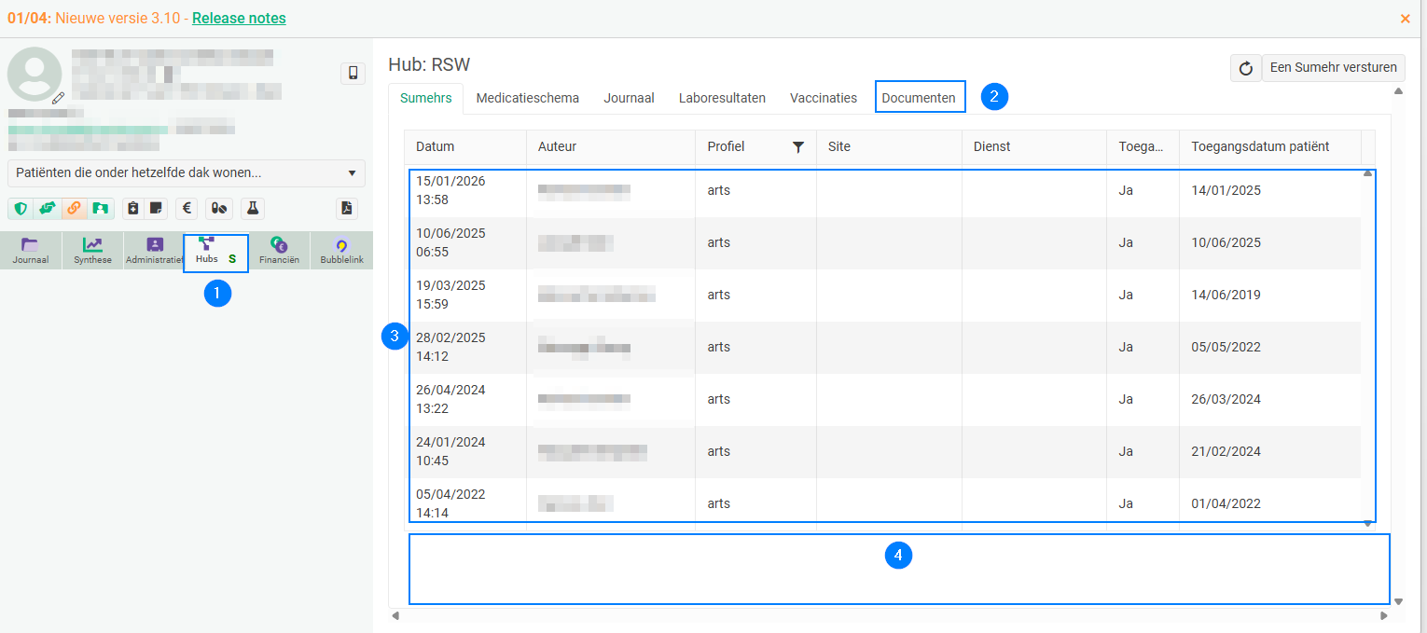Open the euro sign billing icon
Image resolution: width=1427 pixels, height=633 pixels.
(187, 209)
